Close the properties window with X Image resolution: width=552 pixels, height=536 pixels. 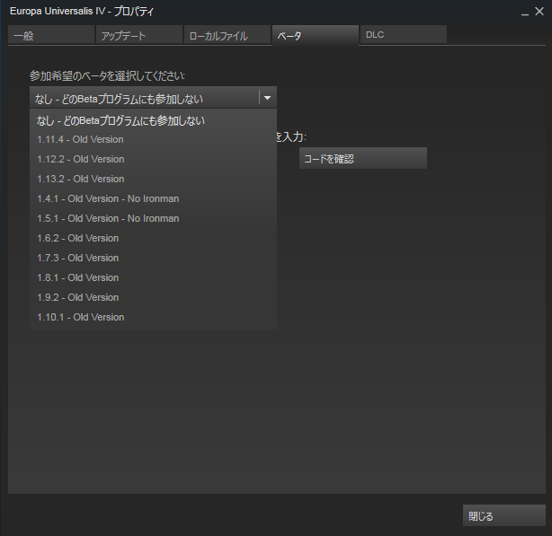pyautogui.click(x=539, y=12)
